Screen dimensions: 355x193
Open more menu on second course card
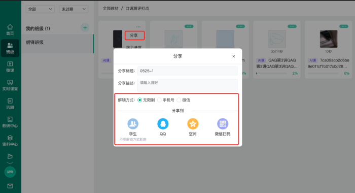pyautogui.click(x=189, y=26)
